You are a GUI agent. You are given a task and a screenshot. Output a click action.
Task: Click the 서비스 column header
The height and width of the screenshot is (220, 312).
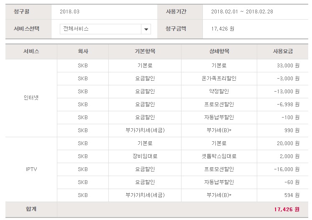coord(31,51)
